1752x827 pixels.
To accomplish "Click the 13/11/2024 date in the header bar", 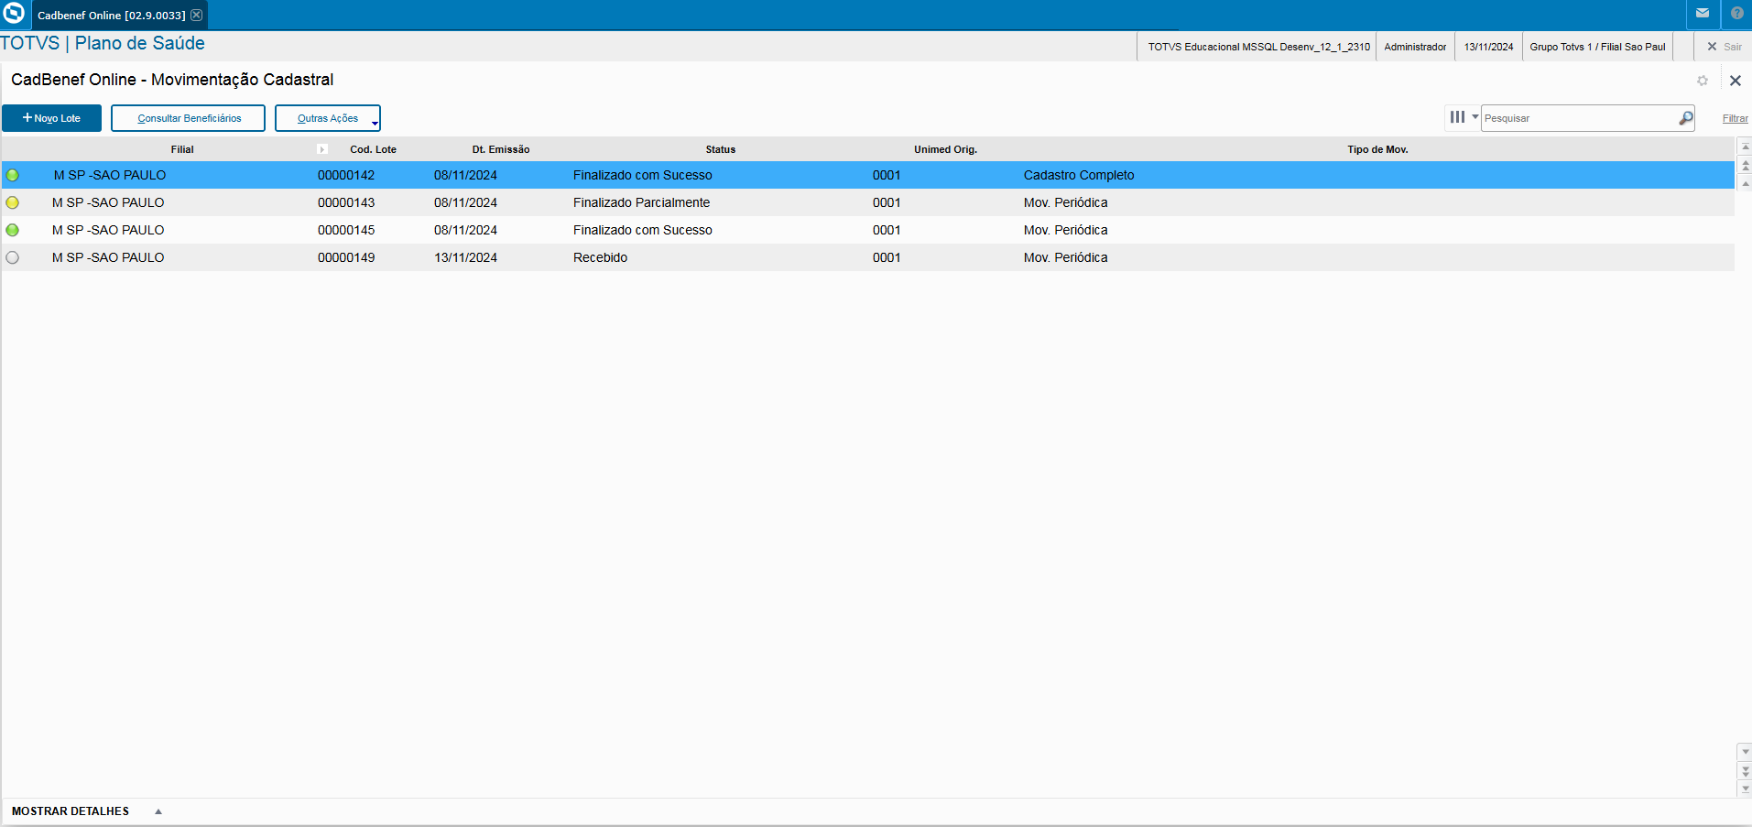I will pos(1488,47).
